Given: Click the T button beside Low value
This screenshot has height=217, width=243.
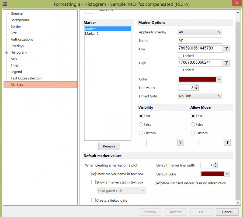Looking at the screenshot, I should tap(226, 49).
